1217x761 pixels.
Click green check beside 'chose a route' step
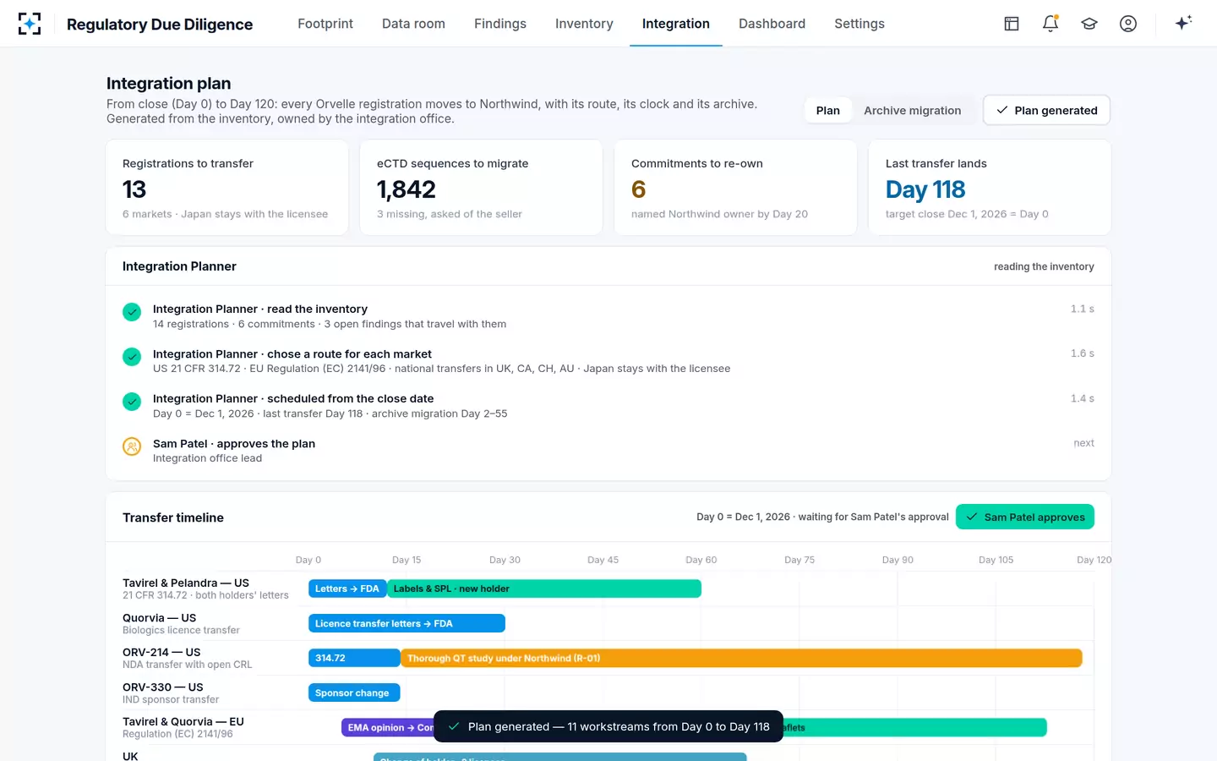pyautogui.click(x=132, y=357)
